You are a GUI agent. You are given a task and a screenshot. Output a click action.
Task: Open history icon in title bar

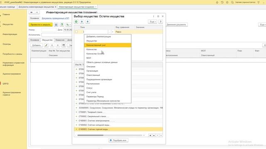point(222,2)
